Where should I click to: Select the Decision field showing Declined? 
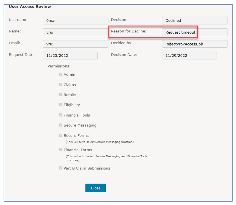(194, 20)
